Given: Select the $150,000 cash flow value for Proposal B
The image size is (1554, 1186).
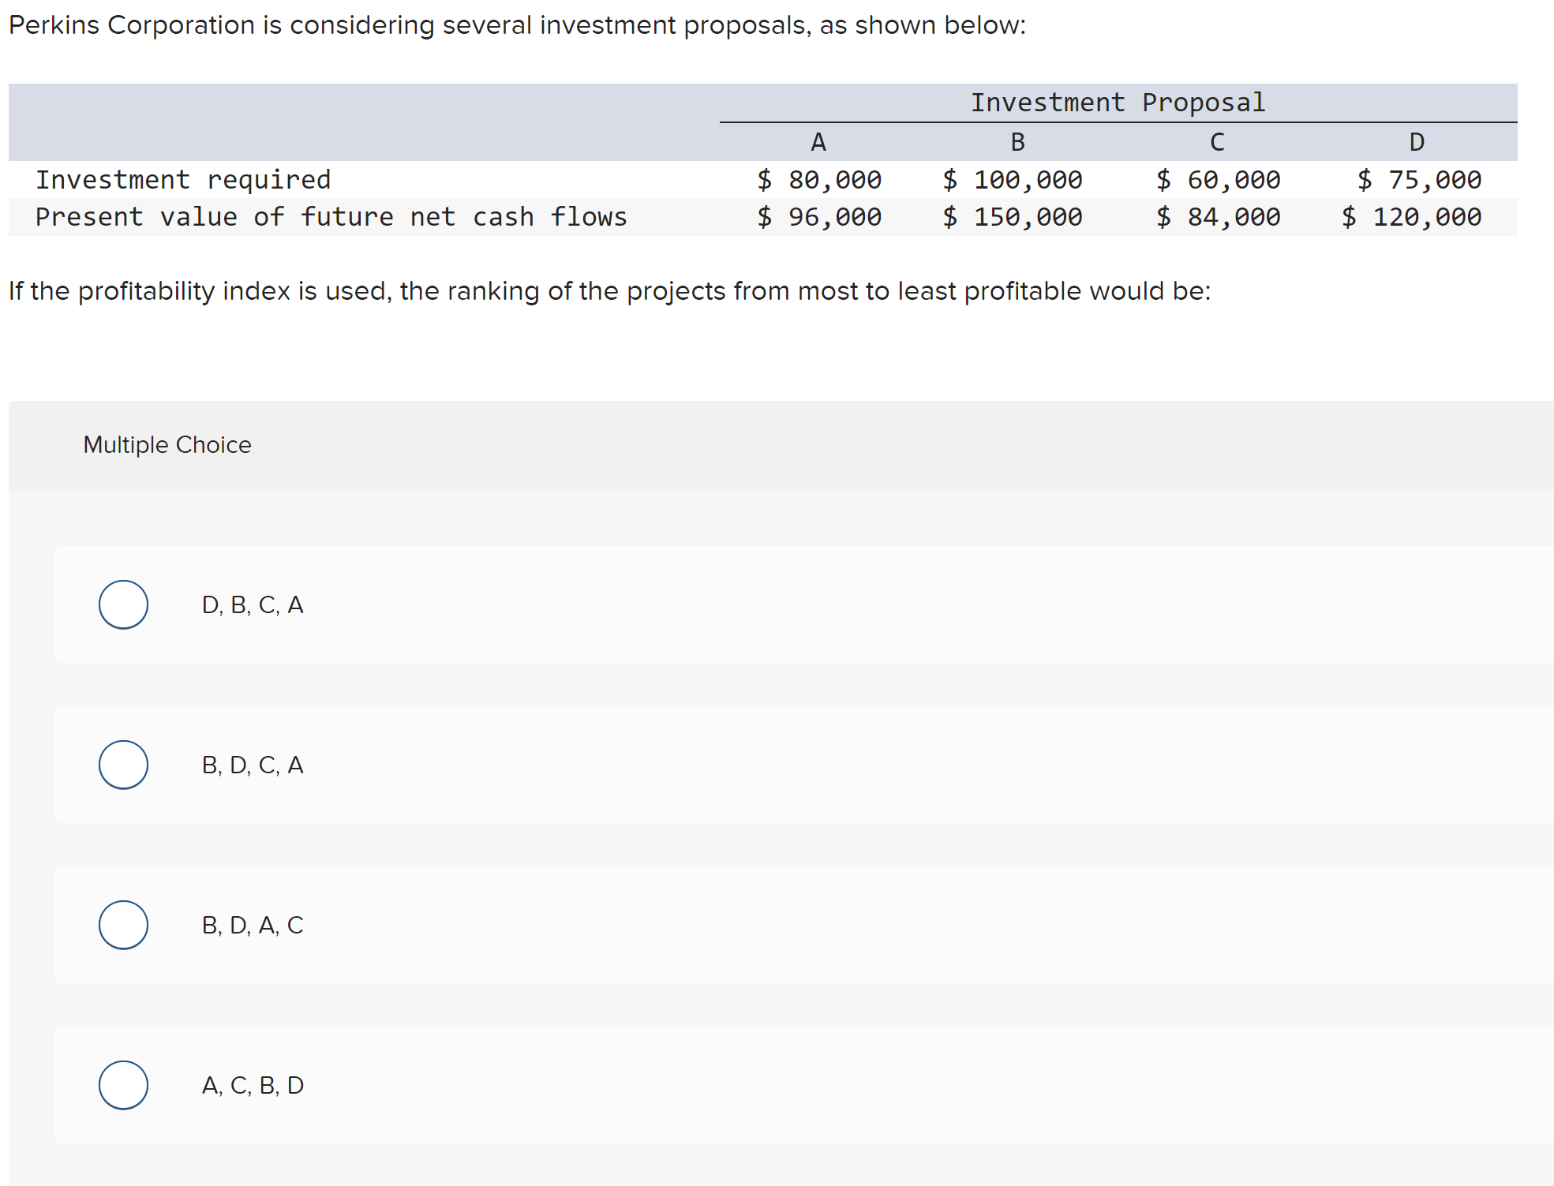Looking at the screenshot, I should tap(1013, 217).
